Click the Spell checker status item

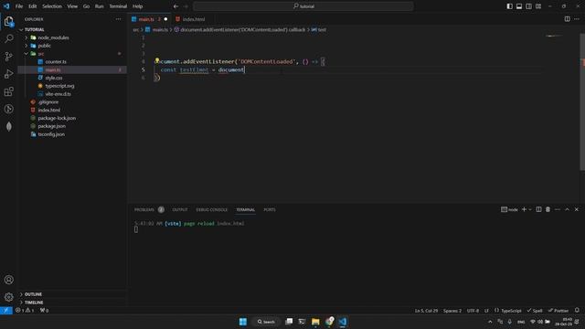pyautogui.click(x=535, y=311)
